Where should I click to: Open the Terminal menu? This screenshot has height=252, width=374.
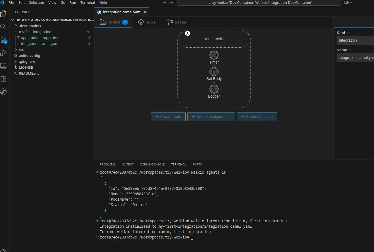point(87,2)
